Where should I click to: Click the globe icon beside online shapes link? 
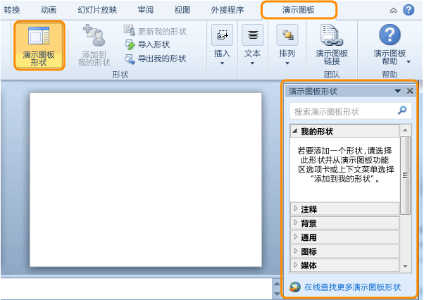click(x=295, y=287)
